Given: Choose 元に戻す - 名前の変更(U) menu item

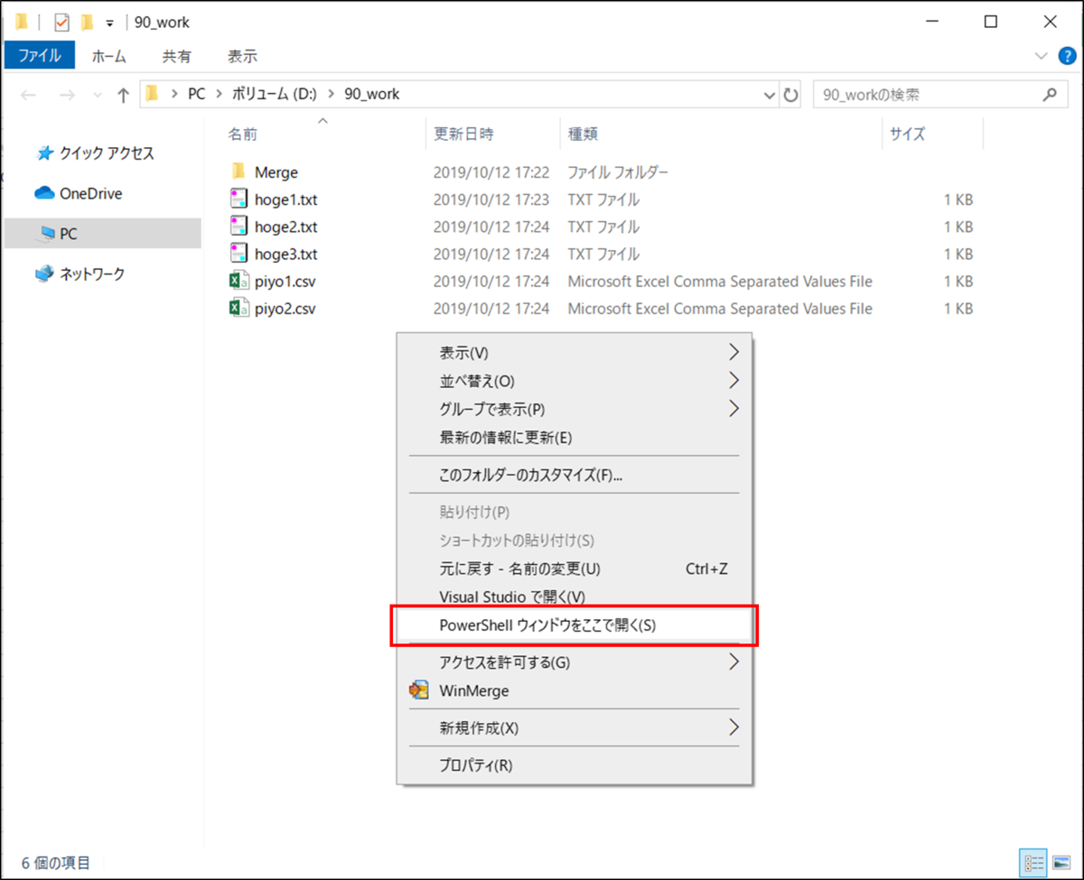Looking at the screenshot, I should 575,569.
